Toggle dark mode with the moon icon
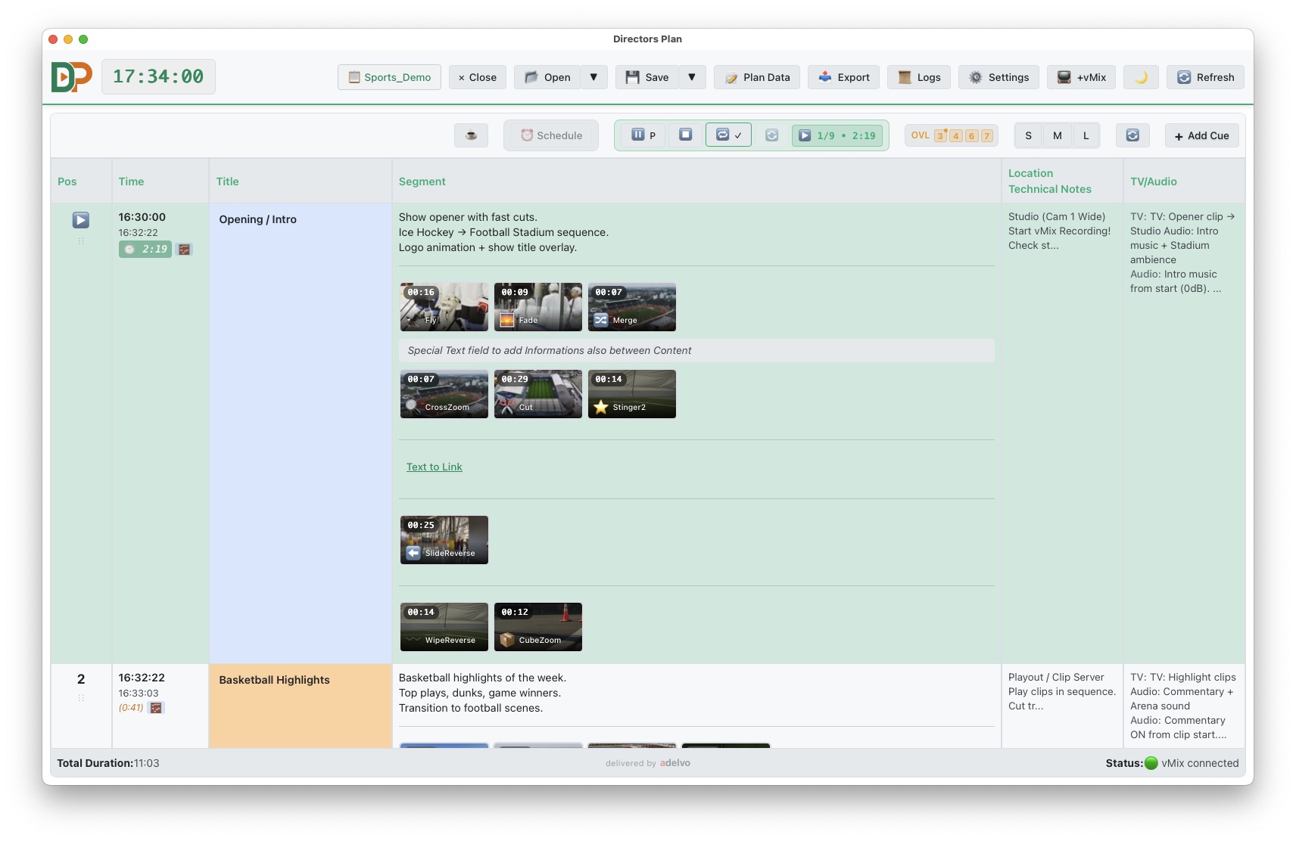1296x841 pixels. [1141, 76]
